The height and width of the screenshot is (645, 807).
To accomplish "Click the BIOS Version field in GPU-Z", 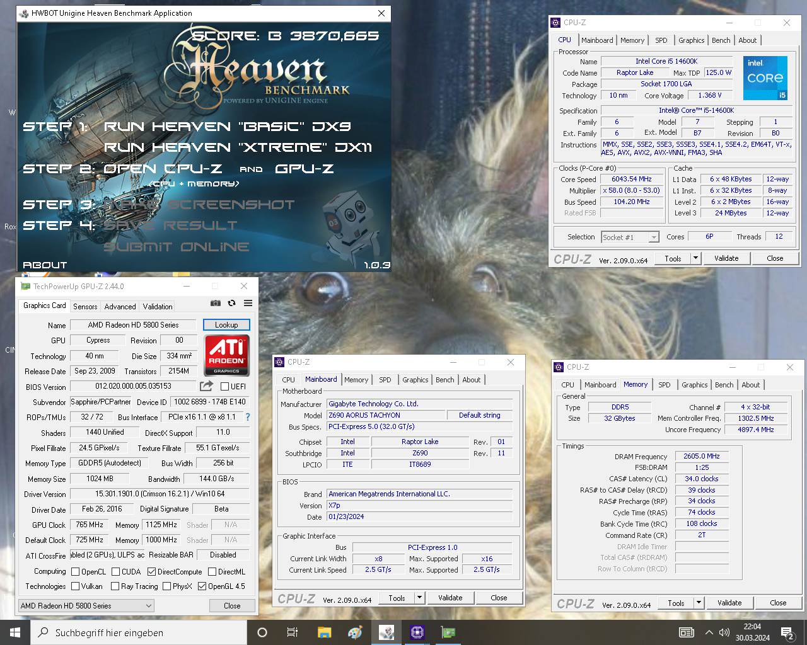I will 134,386.
